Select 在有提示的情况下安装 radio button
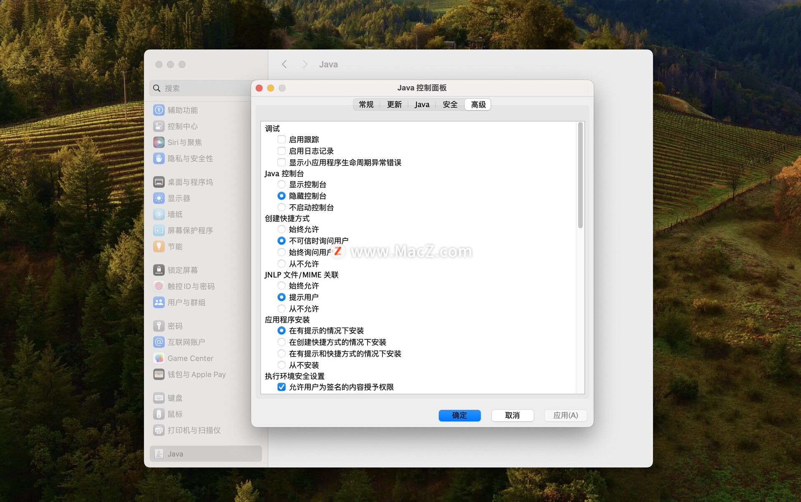Screen dimensions: 801x502 282,331
